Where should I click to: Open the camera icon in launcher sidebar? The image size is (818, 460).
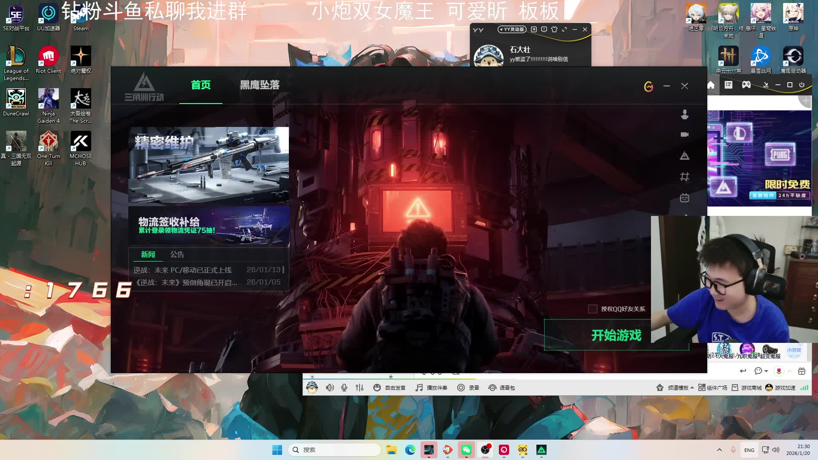[x=685, y=135]
